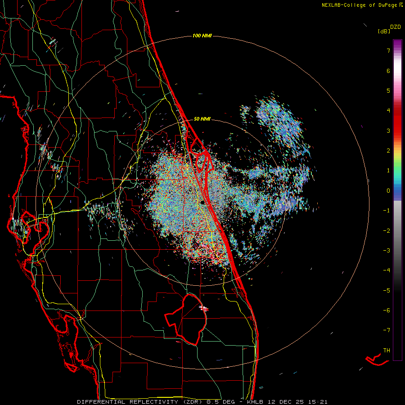
Task: Click the Differential Reflectivity caption at bottom
Action: (202, 402)
